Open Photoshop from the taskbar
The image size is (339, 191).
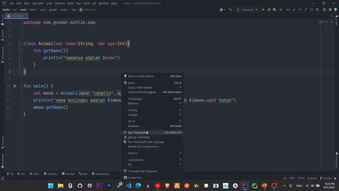pos(109,186)
